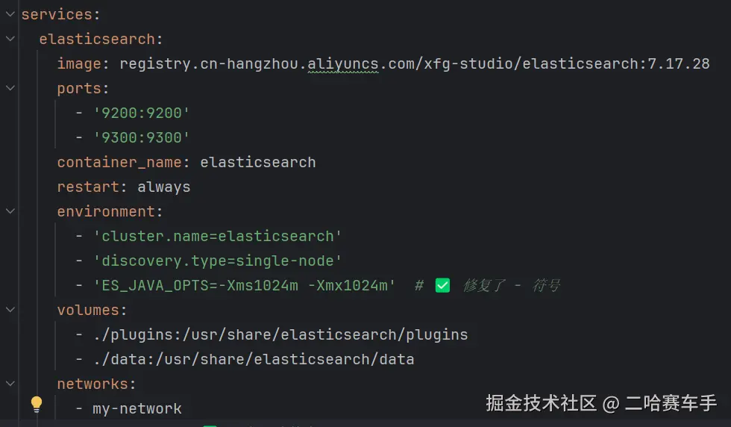Click the restart value always
This screenshot has height=427, width=731.
click(163, 187)
